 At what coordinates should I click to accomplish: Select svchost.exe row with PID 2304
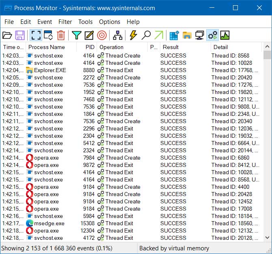coord(131,136)
